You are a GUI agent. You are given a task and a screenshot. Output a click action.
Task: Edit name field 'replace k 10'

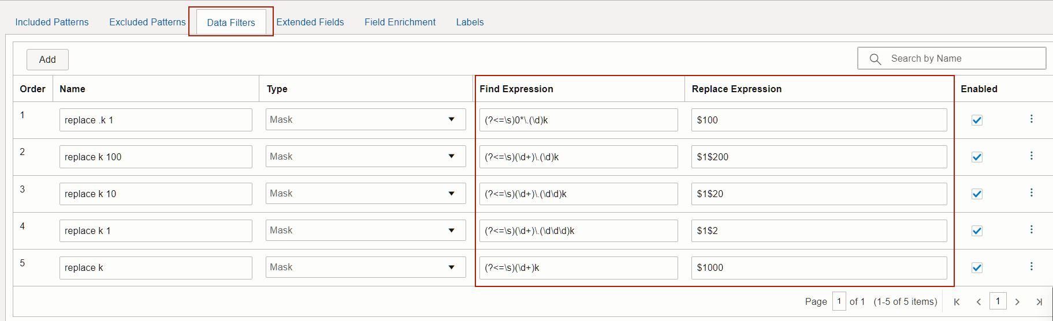click(x=156, y=194)
